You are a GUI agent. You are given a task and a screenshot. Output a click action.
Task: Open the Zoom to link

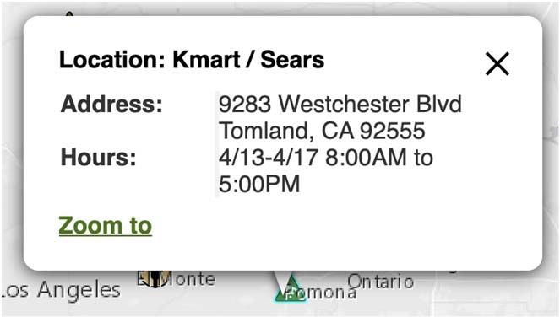(106, 225)
